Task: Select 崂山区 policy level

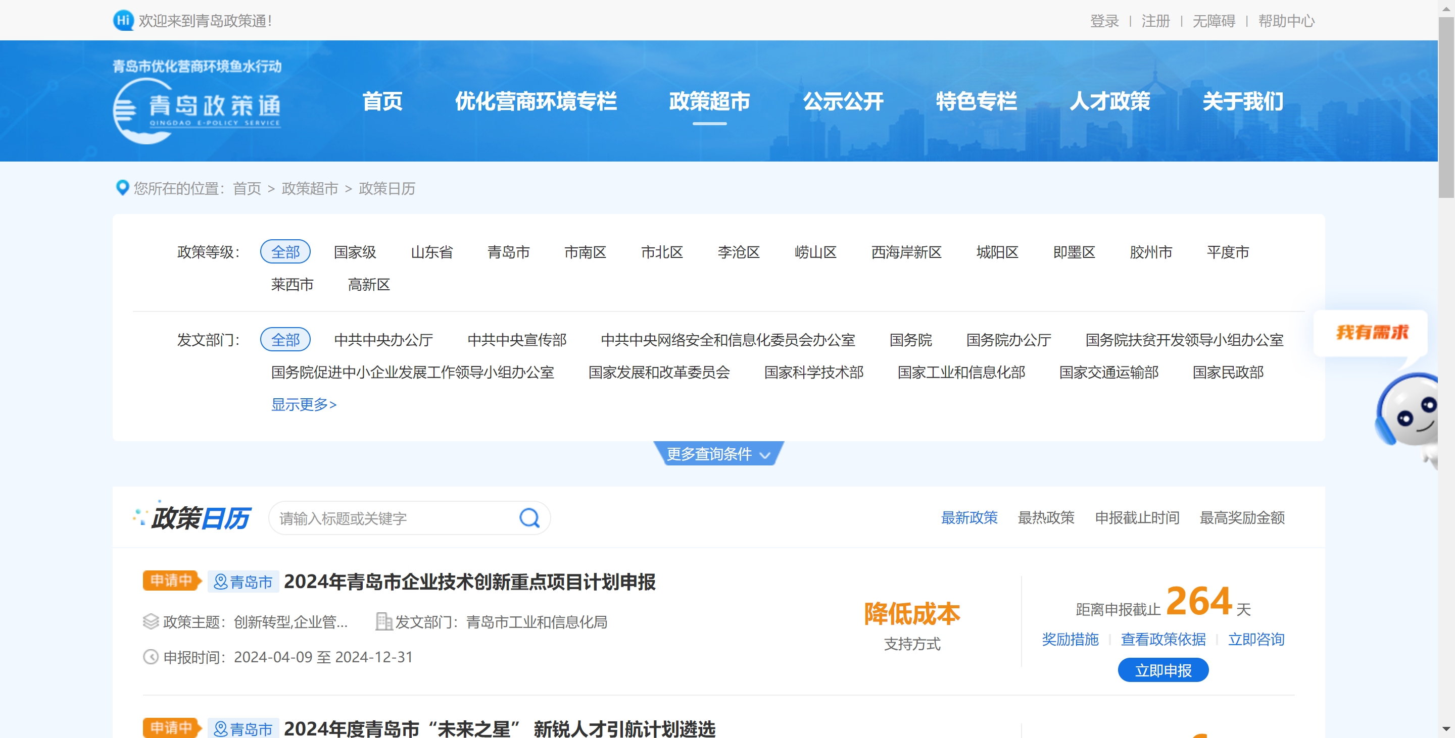Action: tap(815, 252)
